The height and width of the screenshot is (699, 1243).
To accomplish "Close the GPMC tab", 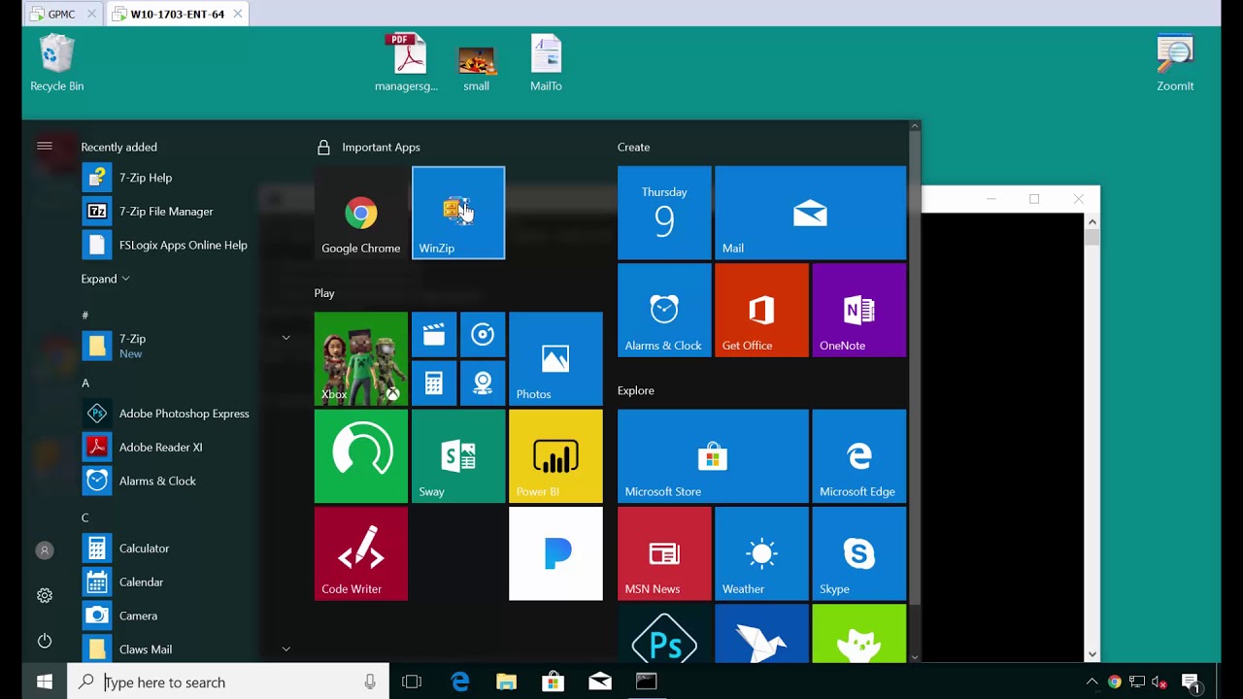I will coord(92,15).
